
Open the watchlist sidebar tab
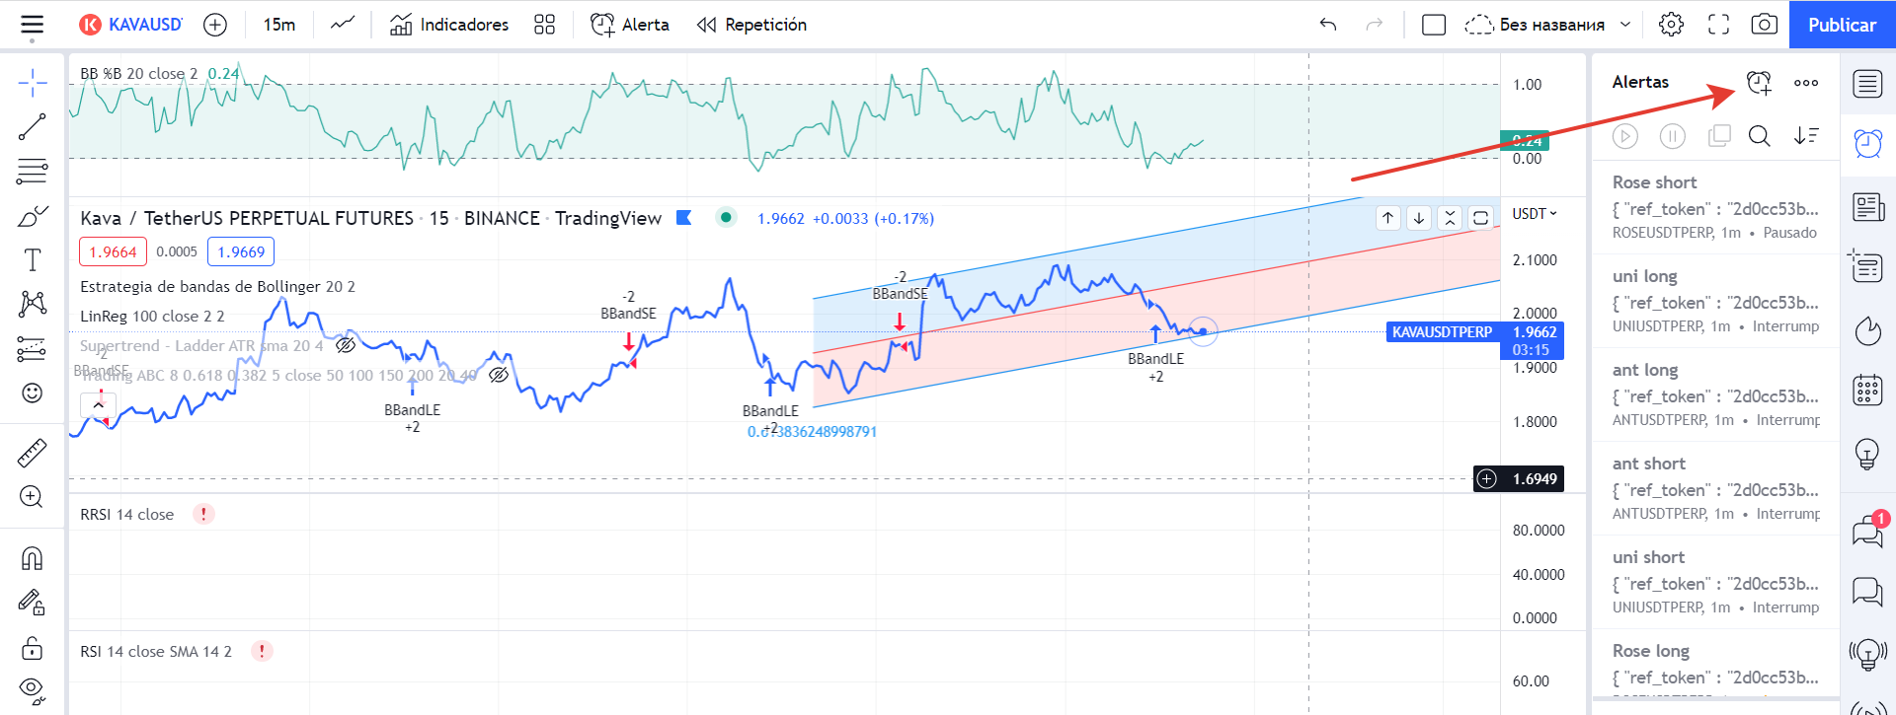click(x=1867, y=84)
